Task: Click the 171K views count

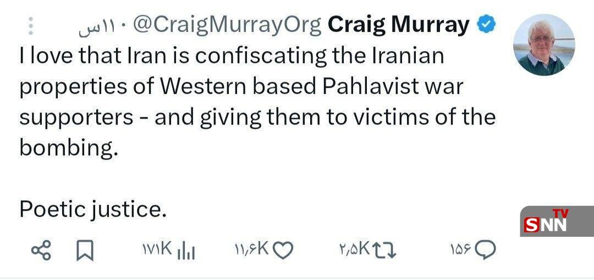Action: point(157,250)
